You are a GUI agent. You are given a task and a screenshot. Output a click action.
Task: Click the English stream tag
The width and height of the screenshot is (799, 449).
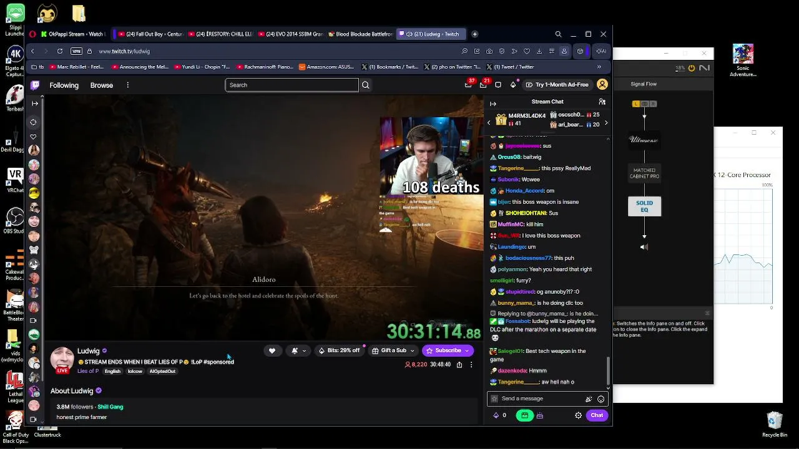click(112, 371)
